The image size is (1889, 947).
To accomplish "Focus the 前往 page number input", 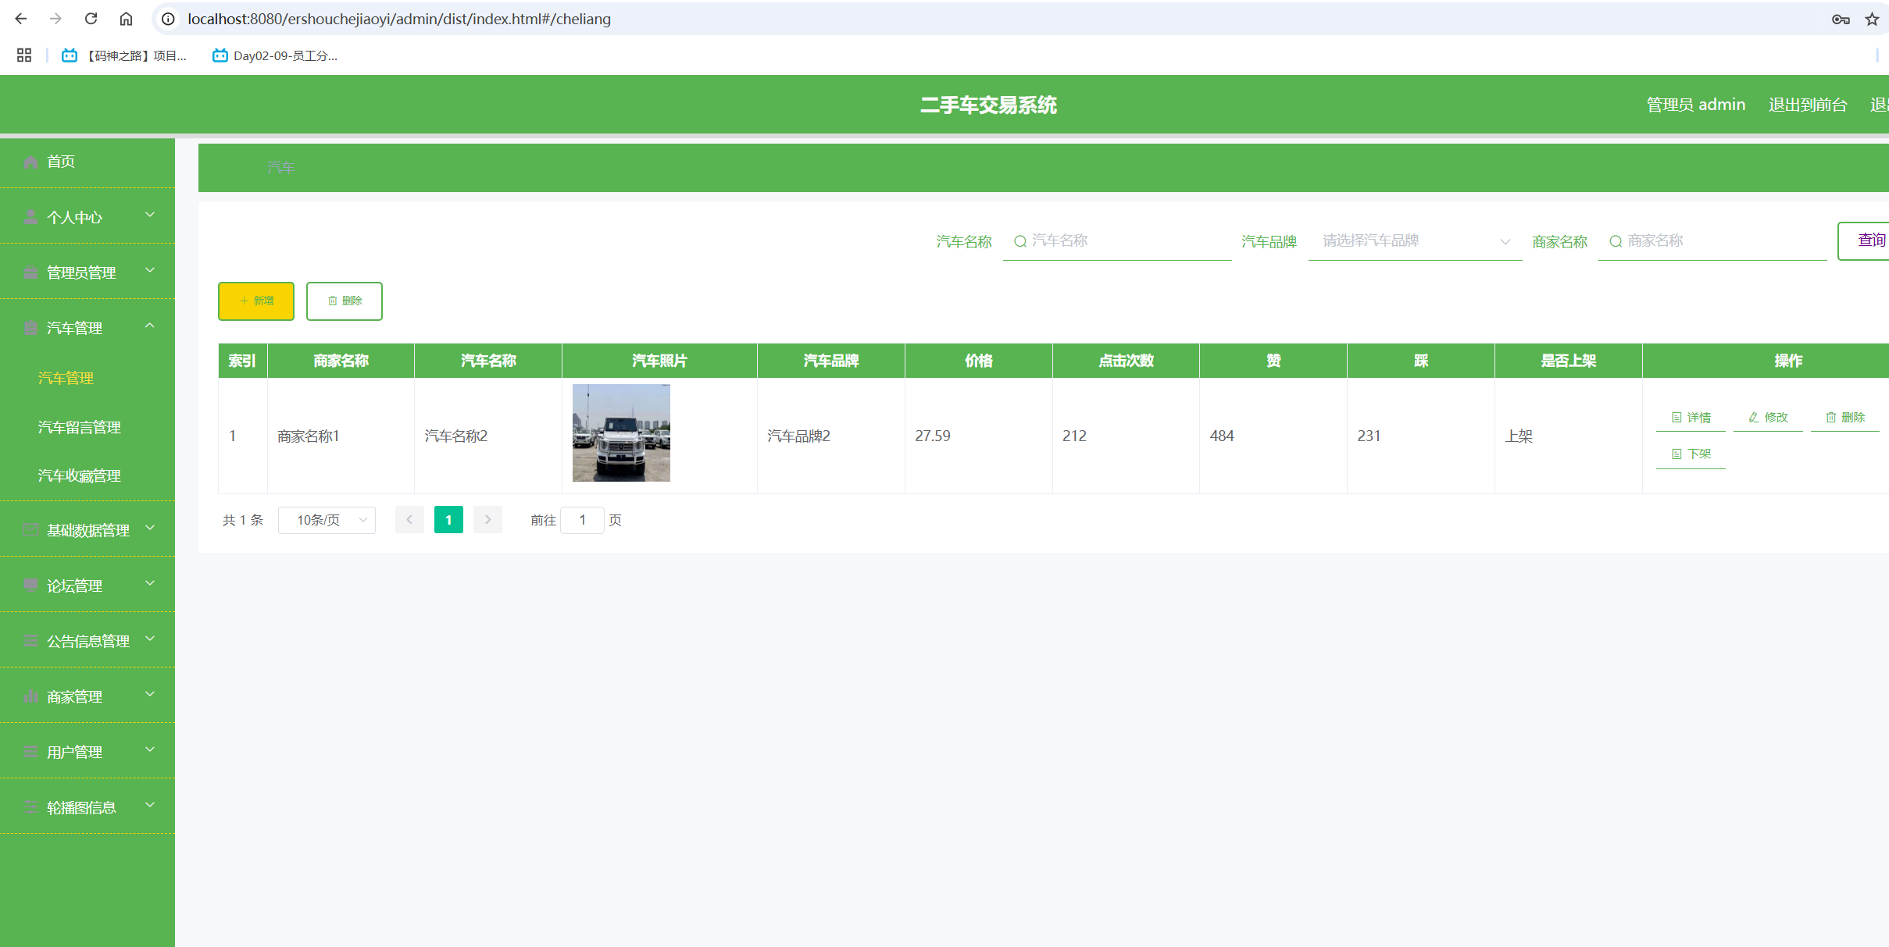I will [582, 520].
